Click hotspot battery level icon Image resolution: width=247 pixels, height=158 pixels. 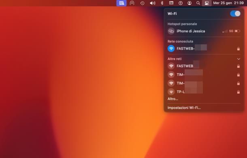click(x=237, y=31)
